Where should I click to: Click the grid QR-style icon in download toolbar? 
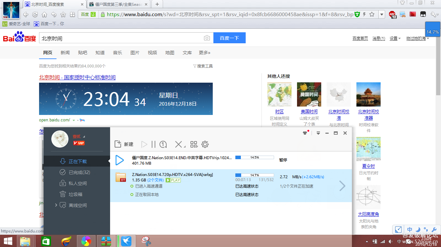coord(194,144)
